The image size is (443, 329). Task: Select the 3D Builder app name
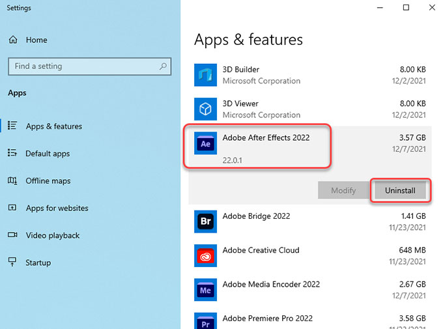[240, 70]
